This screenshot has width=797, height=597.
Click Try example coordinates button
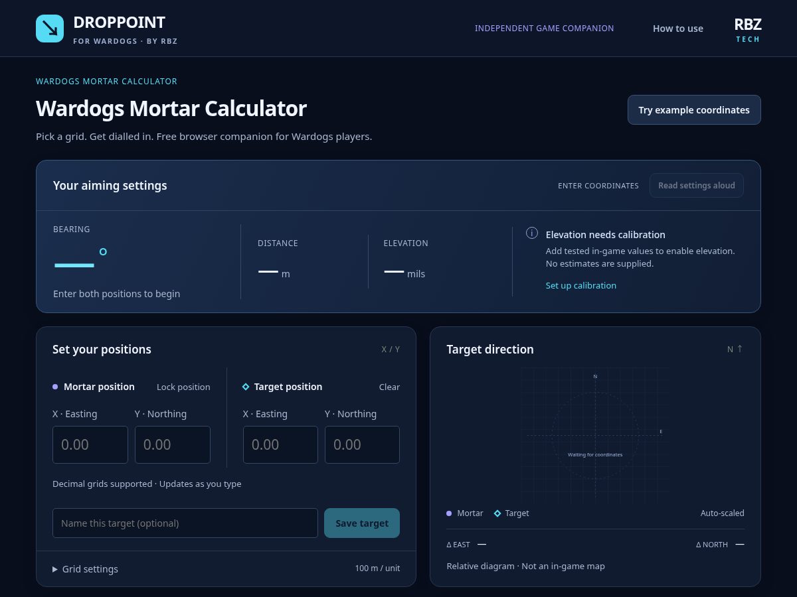point(694,110)
